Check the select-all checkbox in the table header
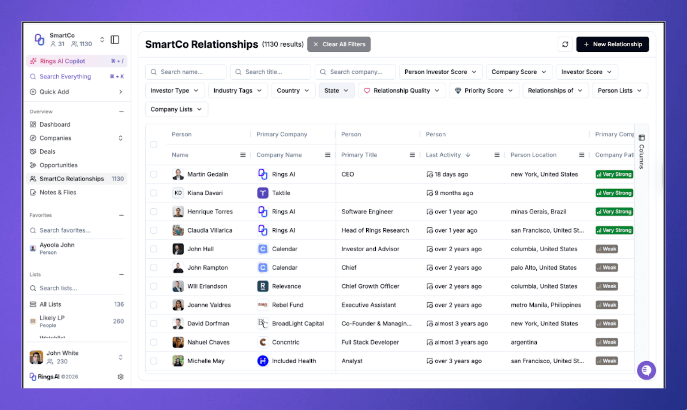This screenshot has width=687, height=410. (154, 145)
